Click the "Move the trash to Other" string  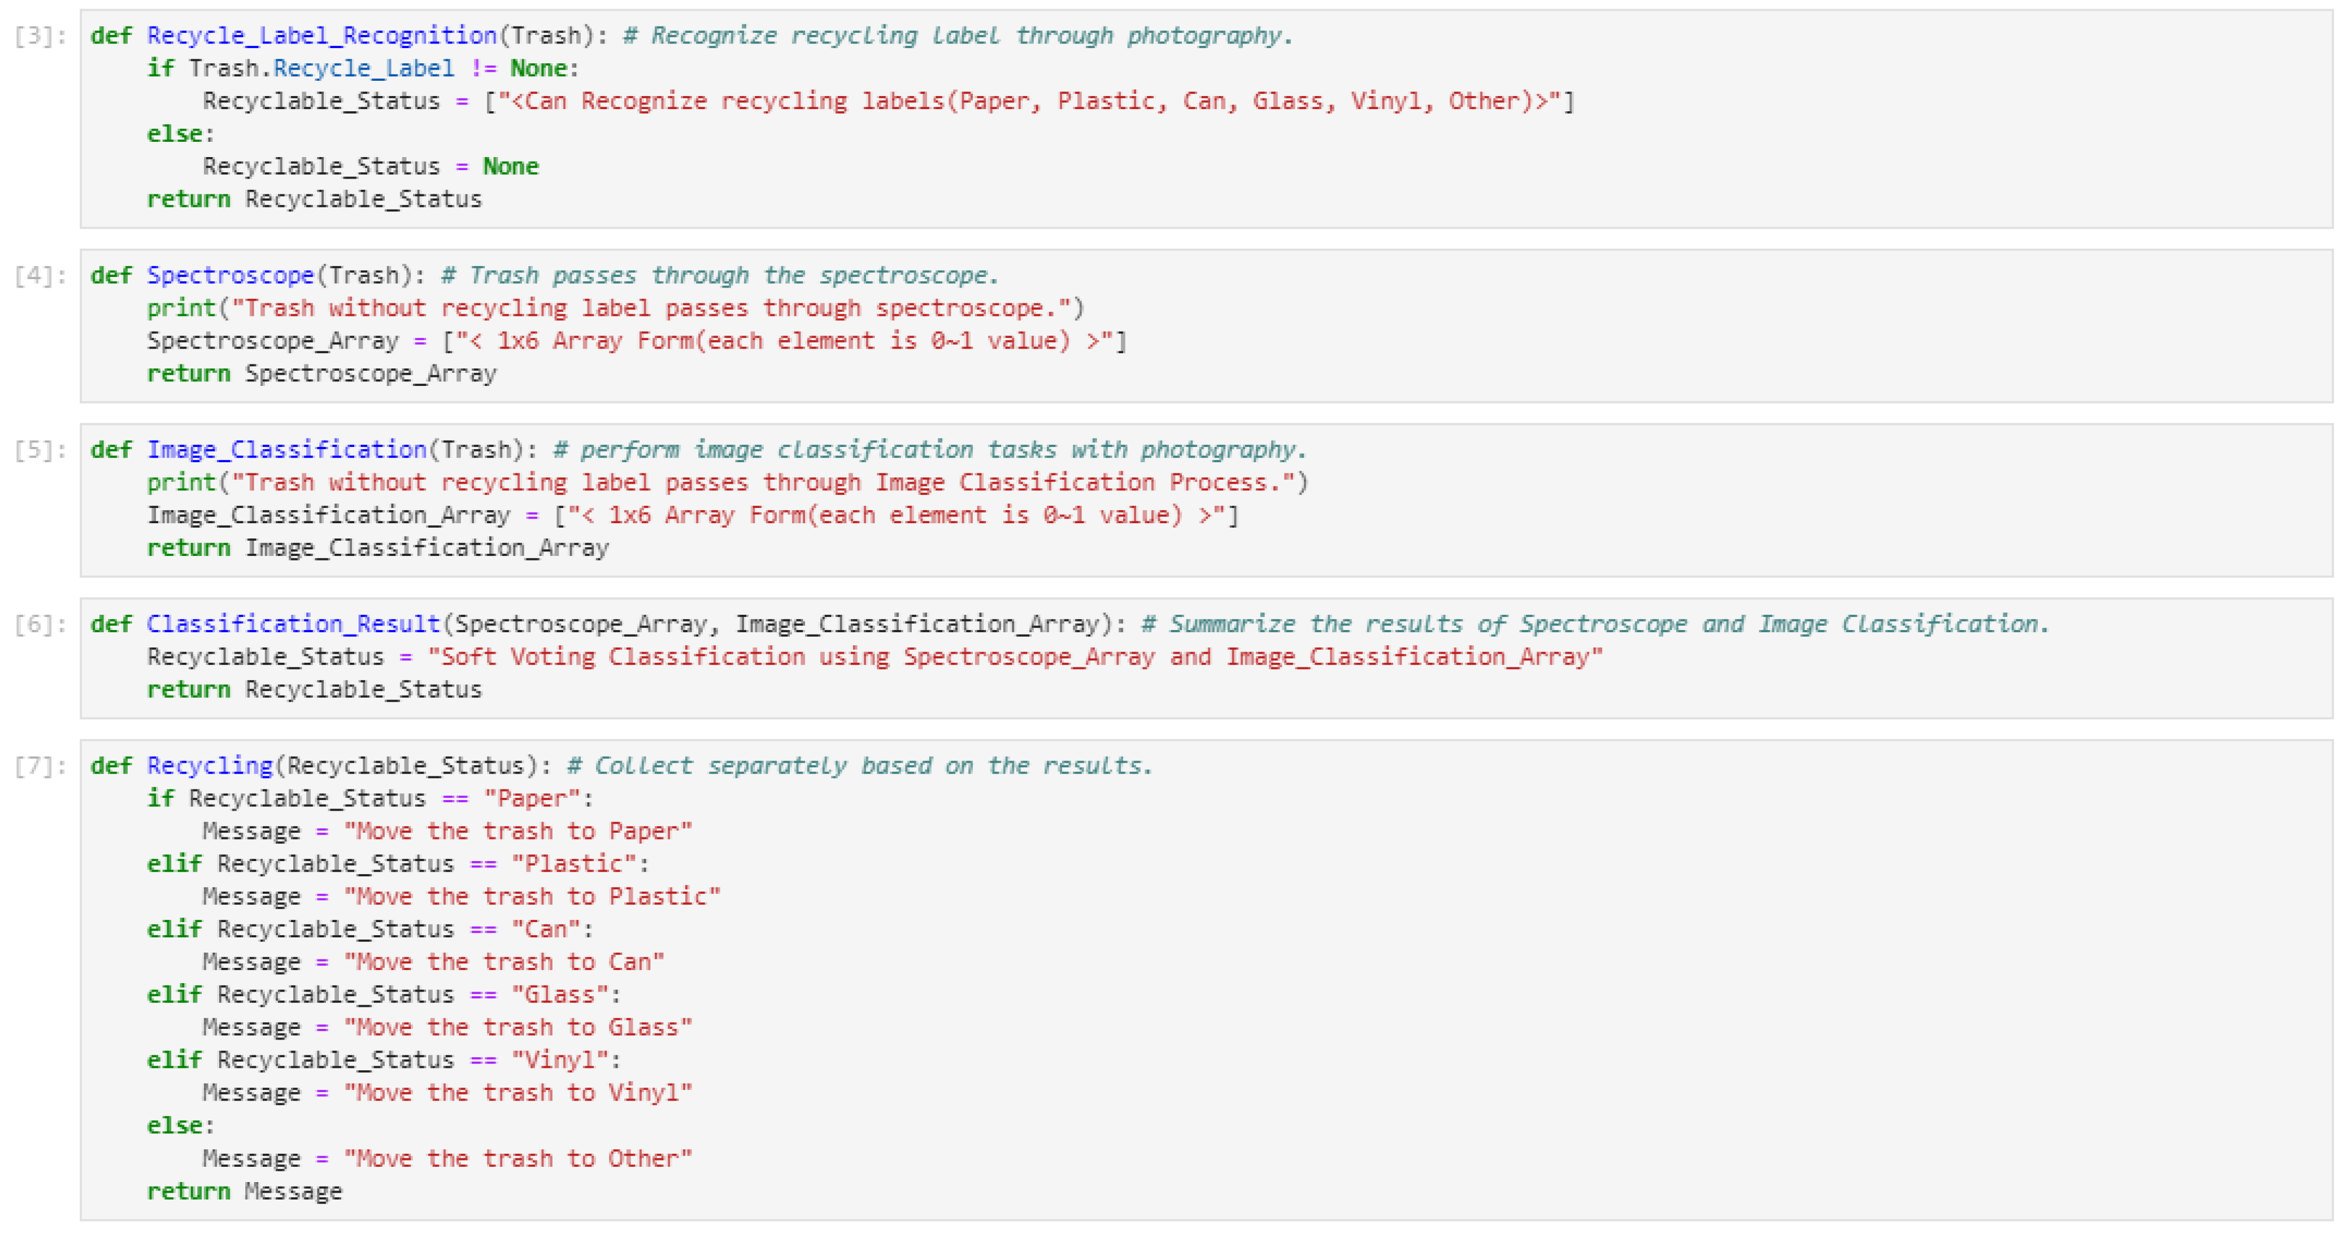tap(517, 1158)
